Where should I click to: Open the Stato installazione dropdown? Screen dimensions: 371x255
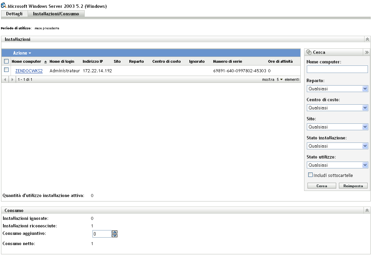pos(337,146)
